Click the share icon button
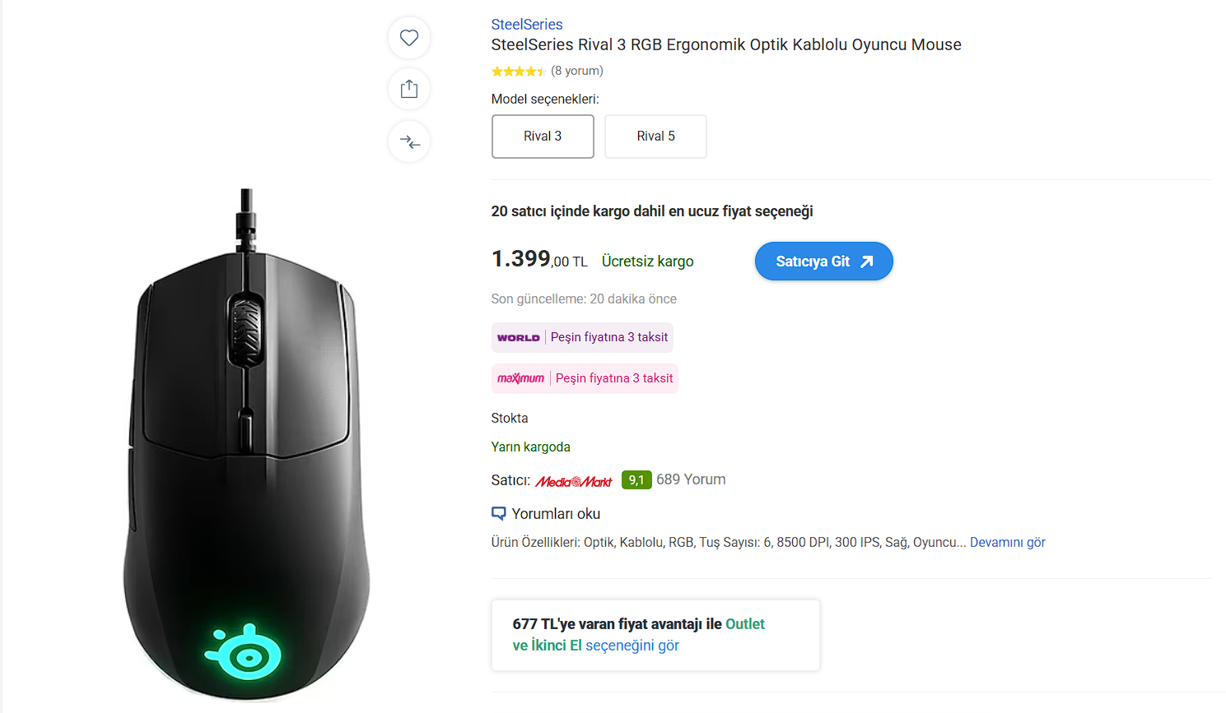Image resolution: width=1226 pixels, height=713 pixels. 409,89
